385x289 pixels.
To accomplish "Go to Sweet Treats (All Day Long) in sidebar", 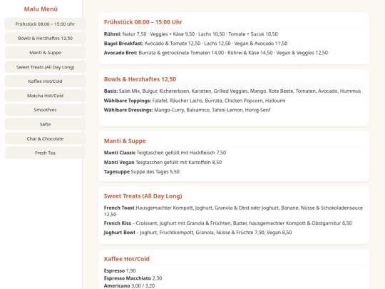I will pos(45,67).
